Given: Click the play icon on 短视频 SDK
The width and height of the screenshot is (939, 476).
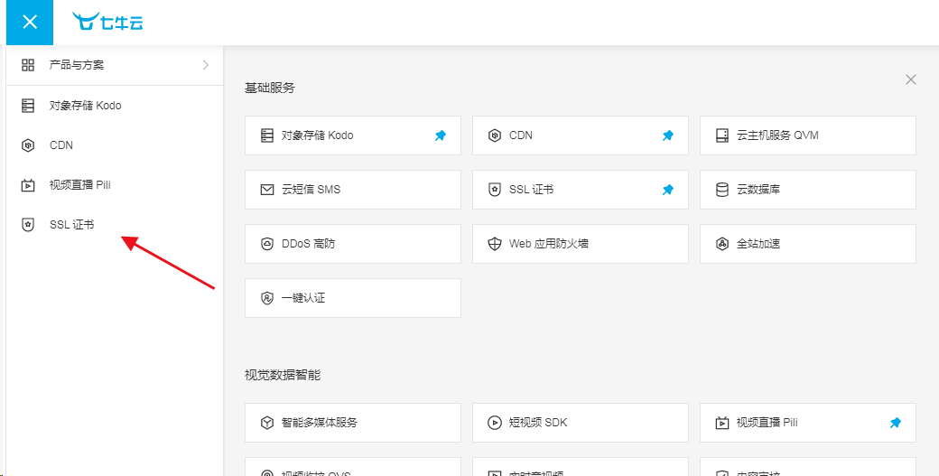Looking at the screenshot, I should pyautogui.click(x=495, y=423).
